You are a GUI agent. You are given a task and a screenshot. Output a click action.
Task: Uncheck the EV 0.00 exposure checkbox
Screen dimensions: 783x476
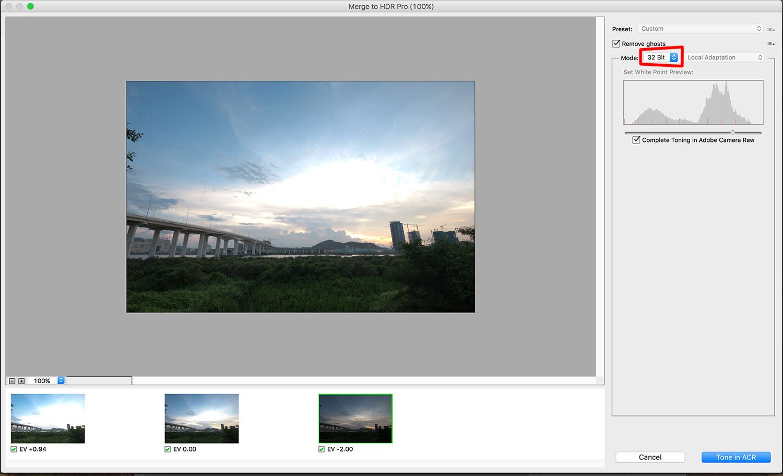tap(167, 449)
